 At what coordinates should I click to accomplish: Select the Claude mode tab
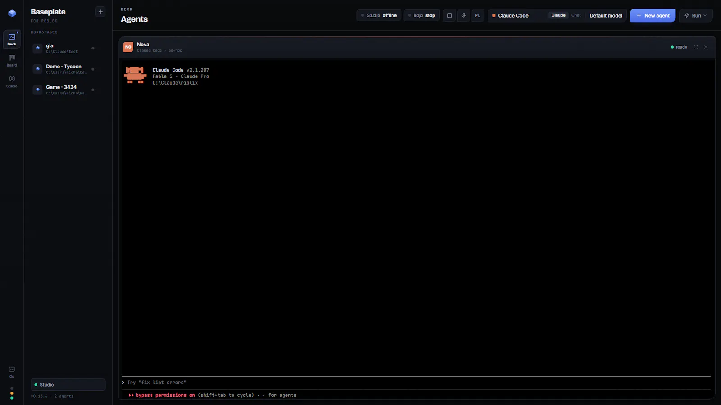(558, 15)
